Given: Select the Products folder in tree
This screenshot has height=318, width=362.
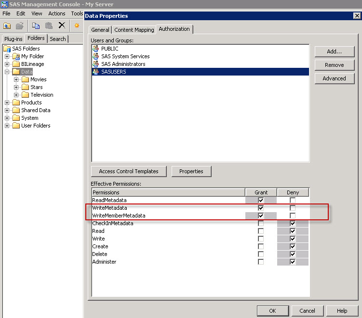Looking at the screenshot, I should (31, 102).
